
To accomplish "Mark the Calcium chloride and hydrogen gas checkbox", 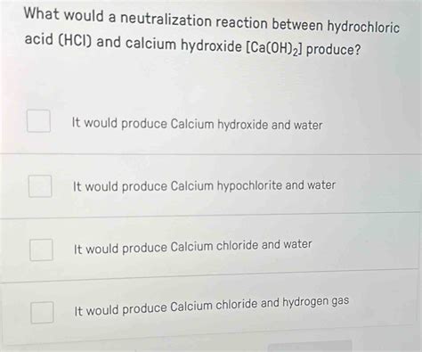I will (42, 312).
